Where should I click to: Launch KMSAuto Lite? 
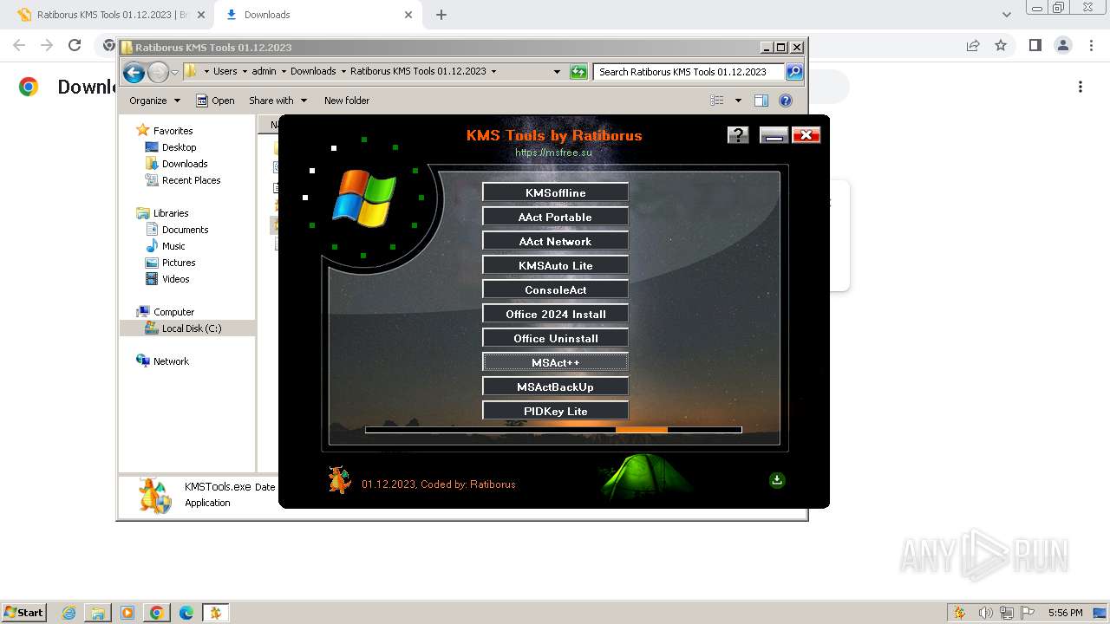tap(555, 265)
